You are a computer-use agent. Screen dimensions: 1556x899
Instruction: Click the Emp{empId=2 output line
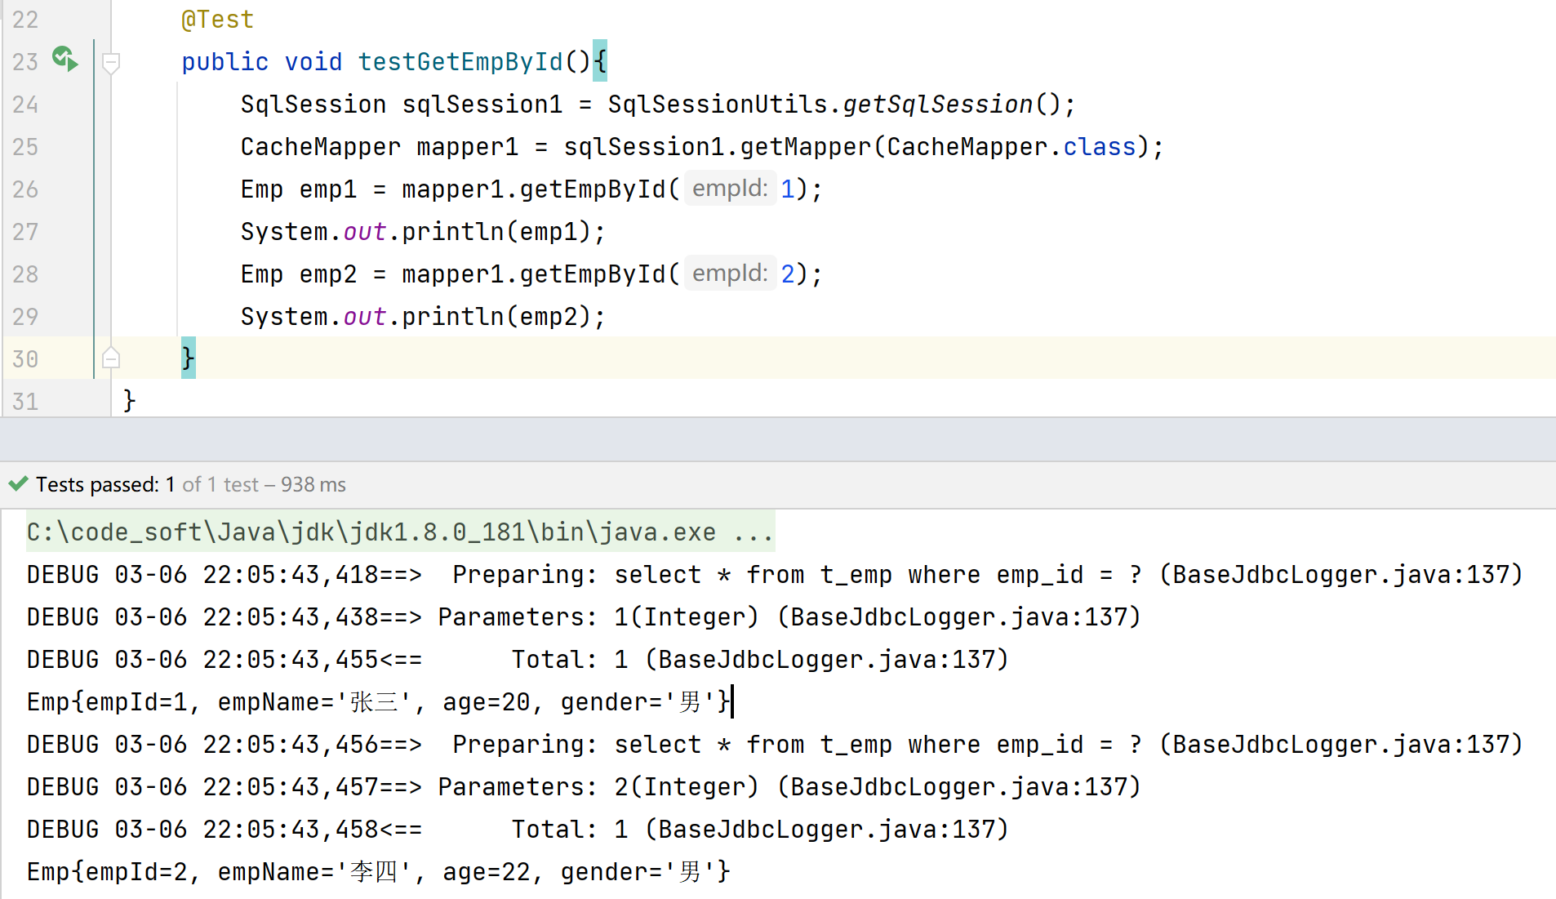tap(379, 871)
